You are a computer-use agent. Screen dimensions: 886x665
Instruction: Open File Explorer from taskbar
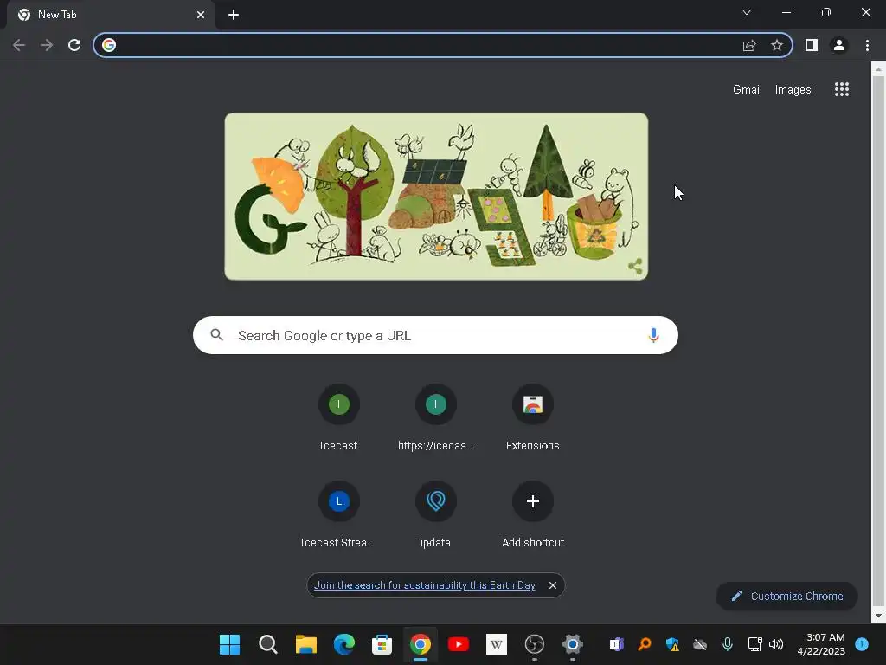(x=305, y=644)
